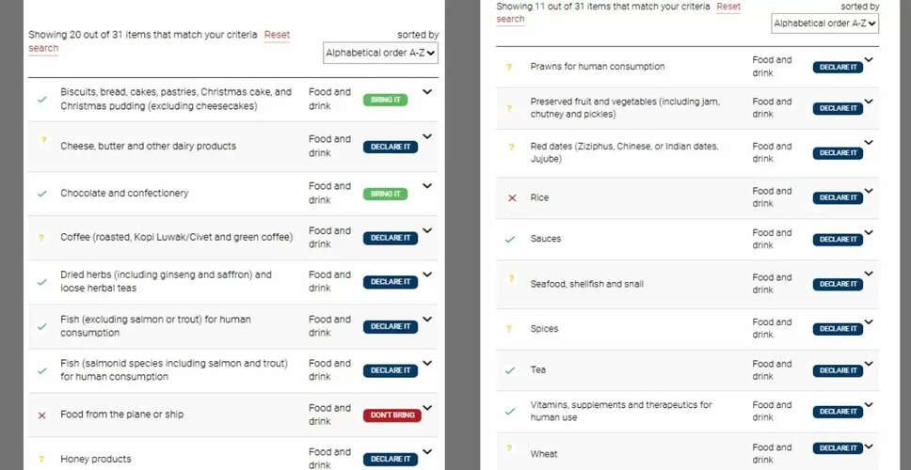Click green check icon next to Sauces
The image size is (911, 470).
(x=510, y=239)
